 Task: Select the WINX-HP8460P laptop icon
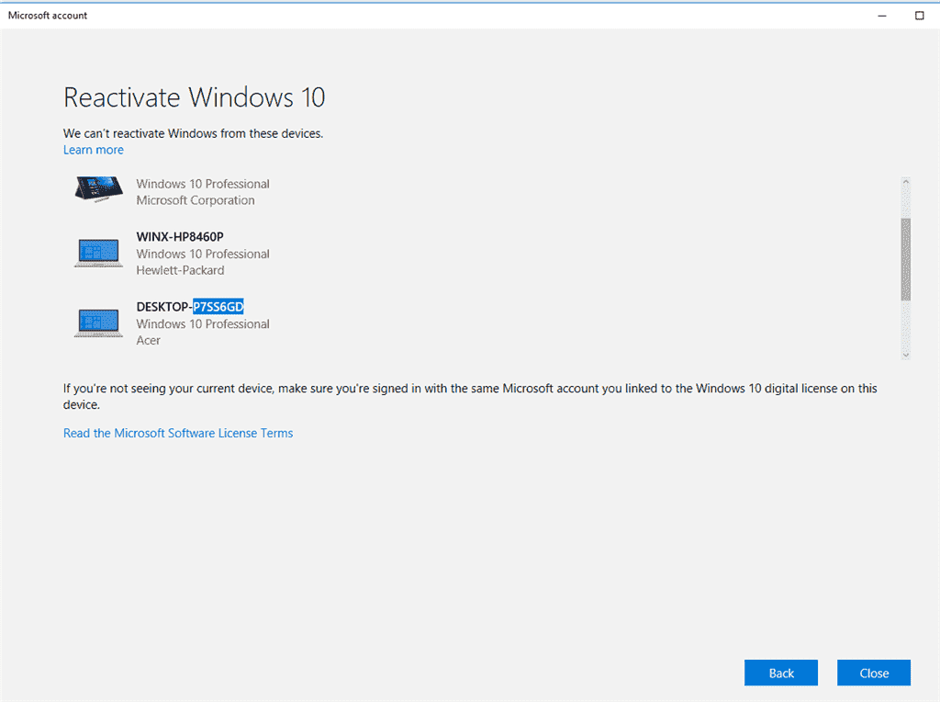(x=99, y=254)
